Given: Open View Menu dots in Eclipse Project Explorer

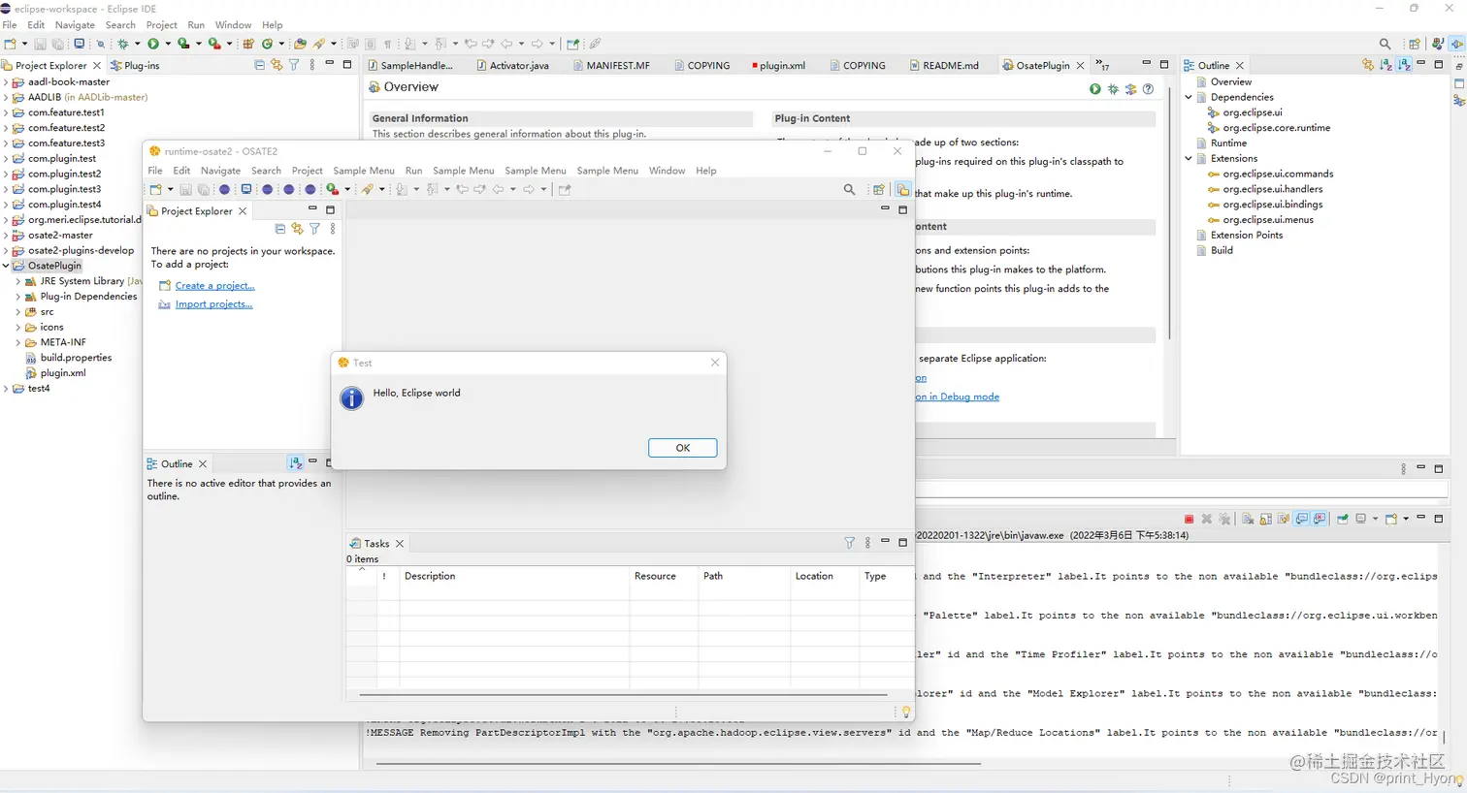Looking at the screenshot, I should (311, 65).
